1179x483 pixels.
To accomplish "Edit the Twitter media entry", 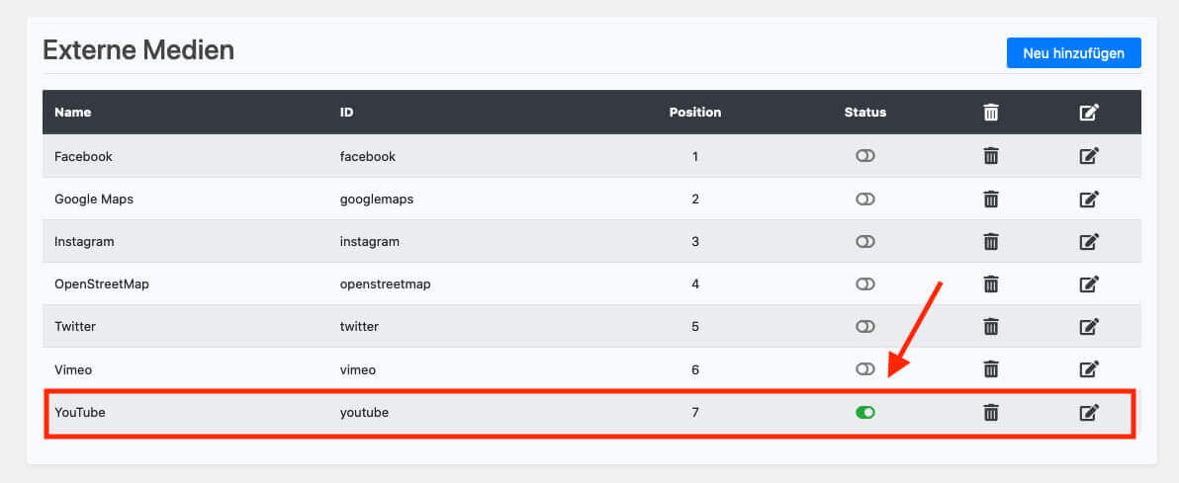I will click(1089, 326).
